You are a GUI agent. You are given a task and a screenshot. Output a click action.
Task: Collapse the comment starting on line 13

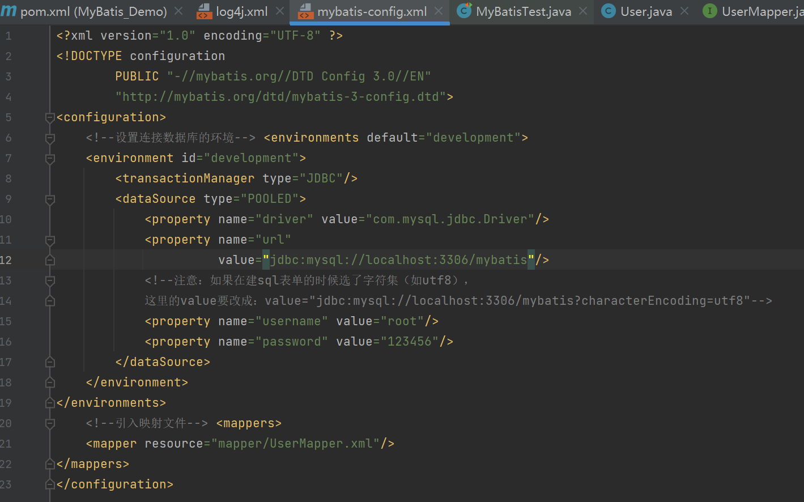(x=50, y=280)
